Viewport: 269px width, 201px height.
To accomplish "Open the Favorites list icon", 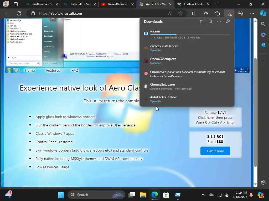I will [206, 13].
